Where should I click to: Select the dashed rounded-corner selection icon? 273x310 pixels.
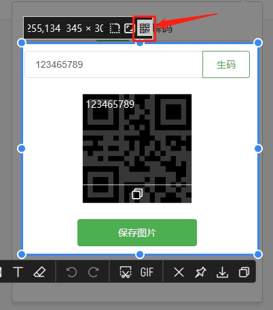click(115, 28)
